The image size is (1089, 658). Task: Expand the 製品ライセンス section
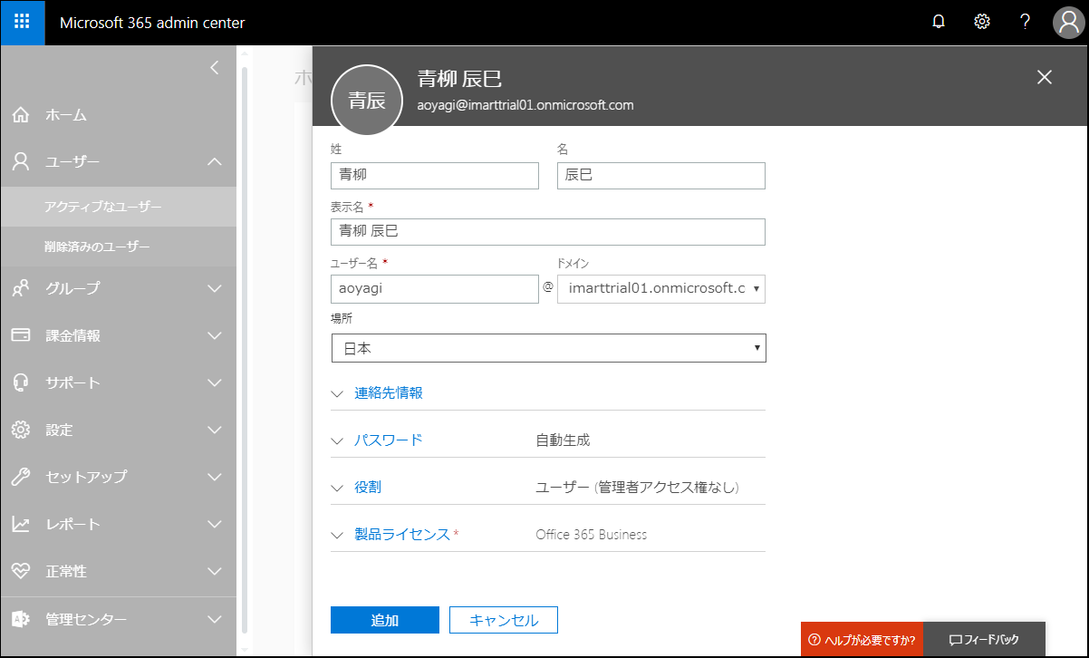tap(401, 535)
